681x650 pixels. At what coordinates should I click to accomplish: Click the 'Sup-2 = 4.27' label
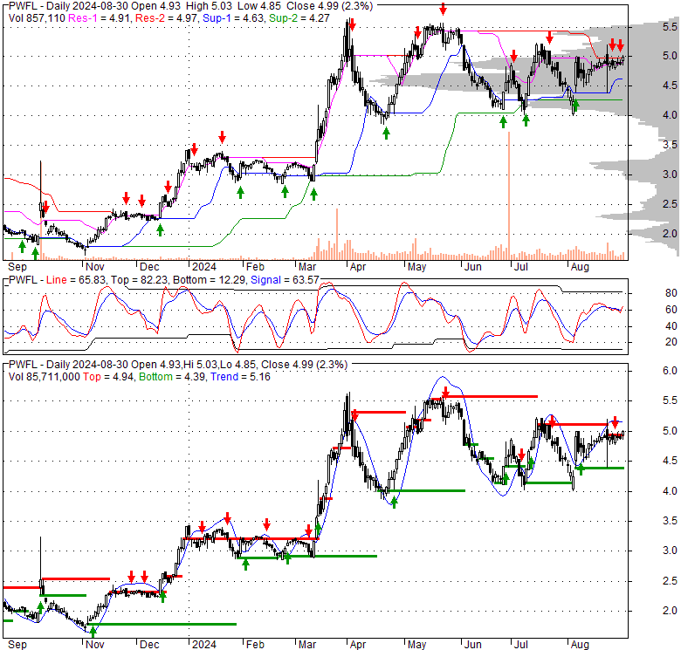click(299, 18)
